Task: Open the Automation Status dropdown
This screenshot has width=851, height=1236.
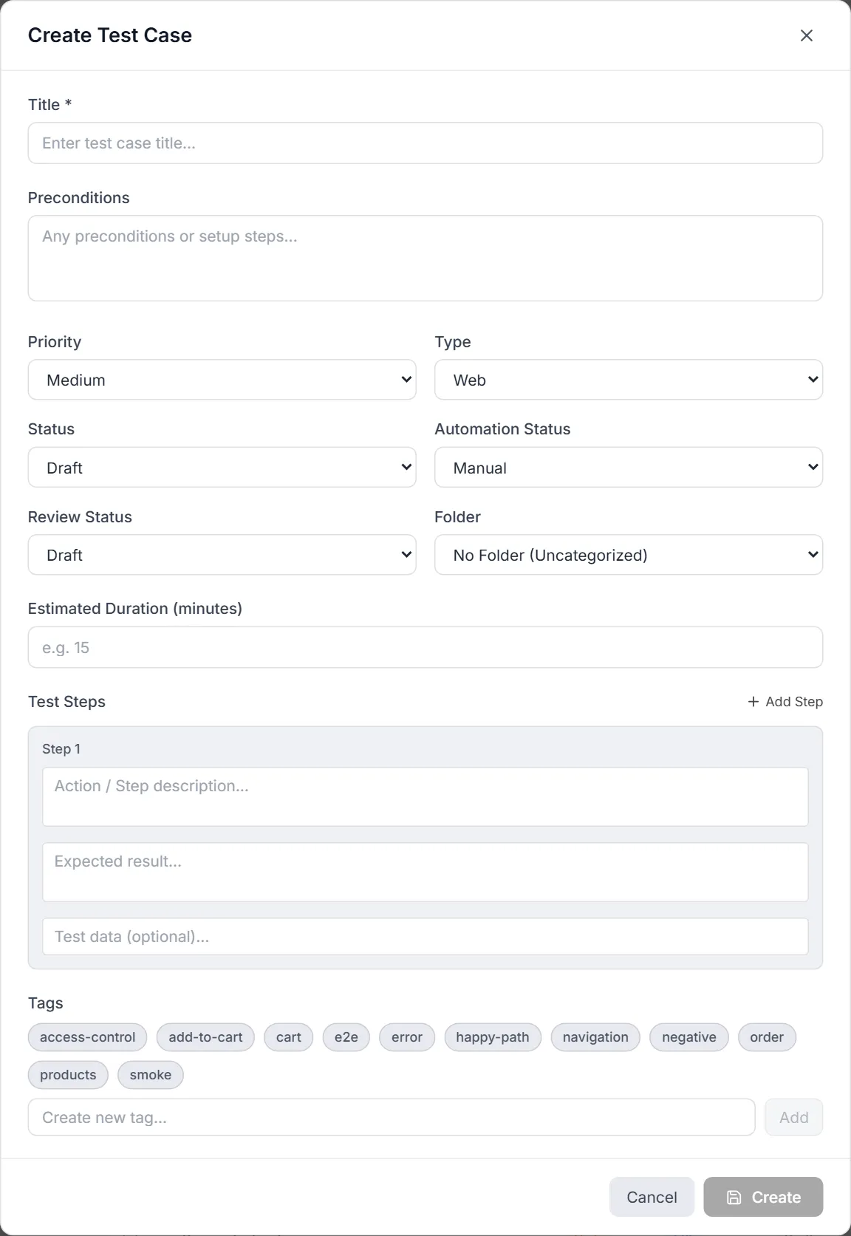Action: pyautogui.click(x=629, y=467)
